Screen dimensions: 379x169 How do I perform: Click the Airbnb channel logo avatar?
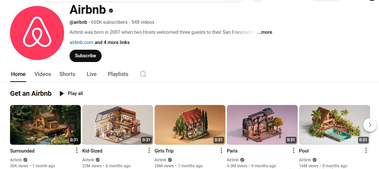coord(37,33)
